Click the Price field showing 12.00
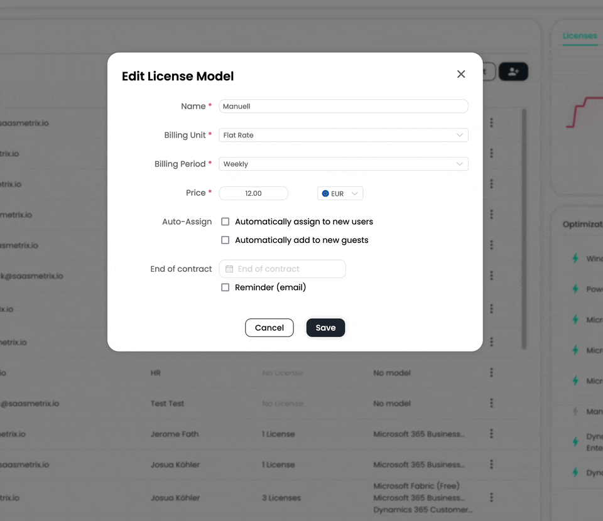Screen dimensions: 603x521 (253, 193)
